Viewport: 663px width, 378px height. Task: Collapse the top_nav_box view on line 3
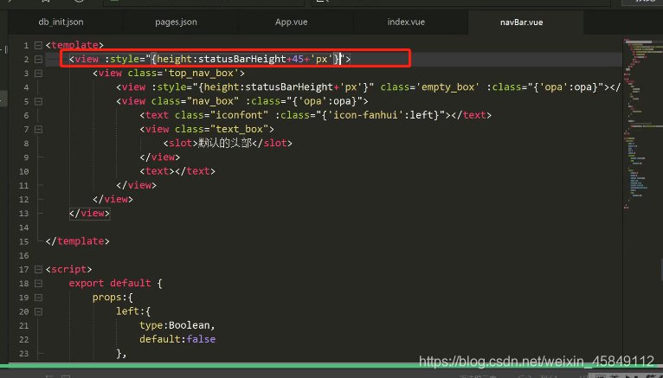pos(38,73)
